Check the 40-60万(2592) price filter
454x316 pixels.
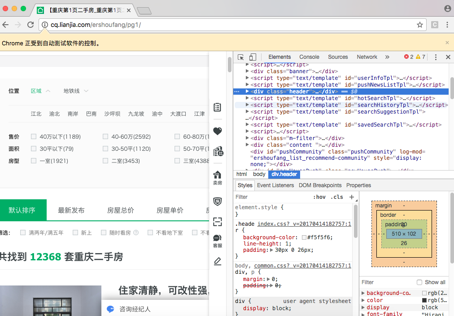[105, 136]
